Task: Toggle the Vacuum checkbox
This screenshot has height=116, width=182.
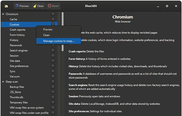Action: point(53,76)
